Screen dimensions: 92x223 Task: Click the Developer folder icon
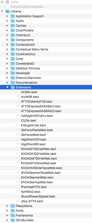point(13,73)
